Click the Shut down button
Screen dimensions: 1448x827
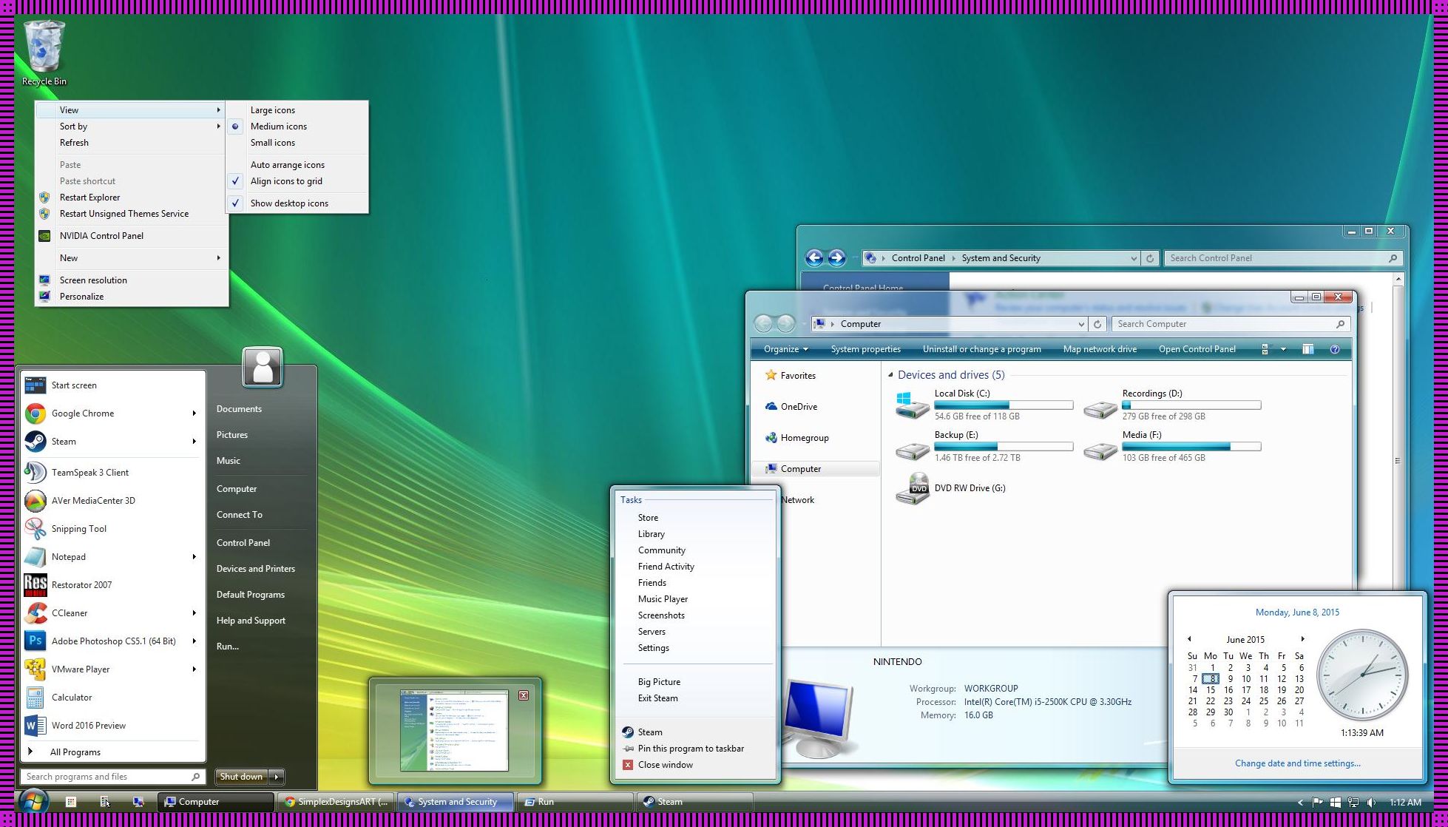[242, 777]
